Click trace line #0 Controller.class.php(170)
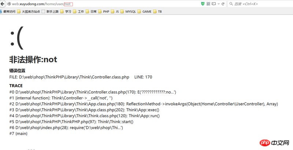This screenshot has width=293, height=150. [x=93, y=92]
